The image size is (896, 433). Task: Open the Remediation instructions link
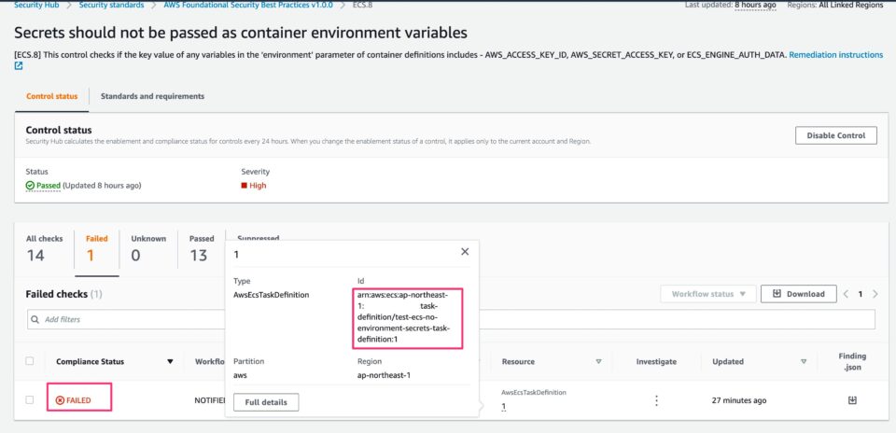click(835, 55)
